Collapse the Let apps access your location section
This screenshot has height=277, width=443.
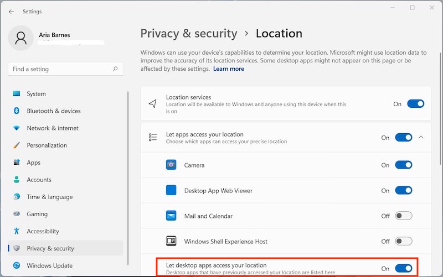pyautogui.click(x=421, y=137)
